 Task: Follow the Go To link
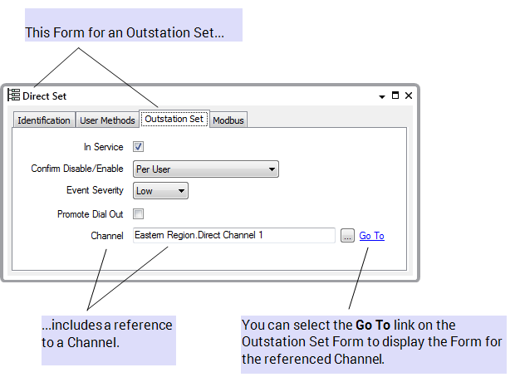[371, 236]
